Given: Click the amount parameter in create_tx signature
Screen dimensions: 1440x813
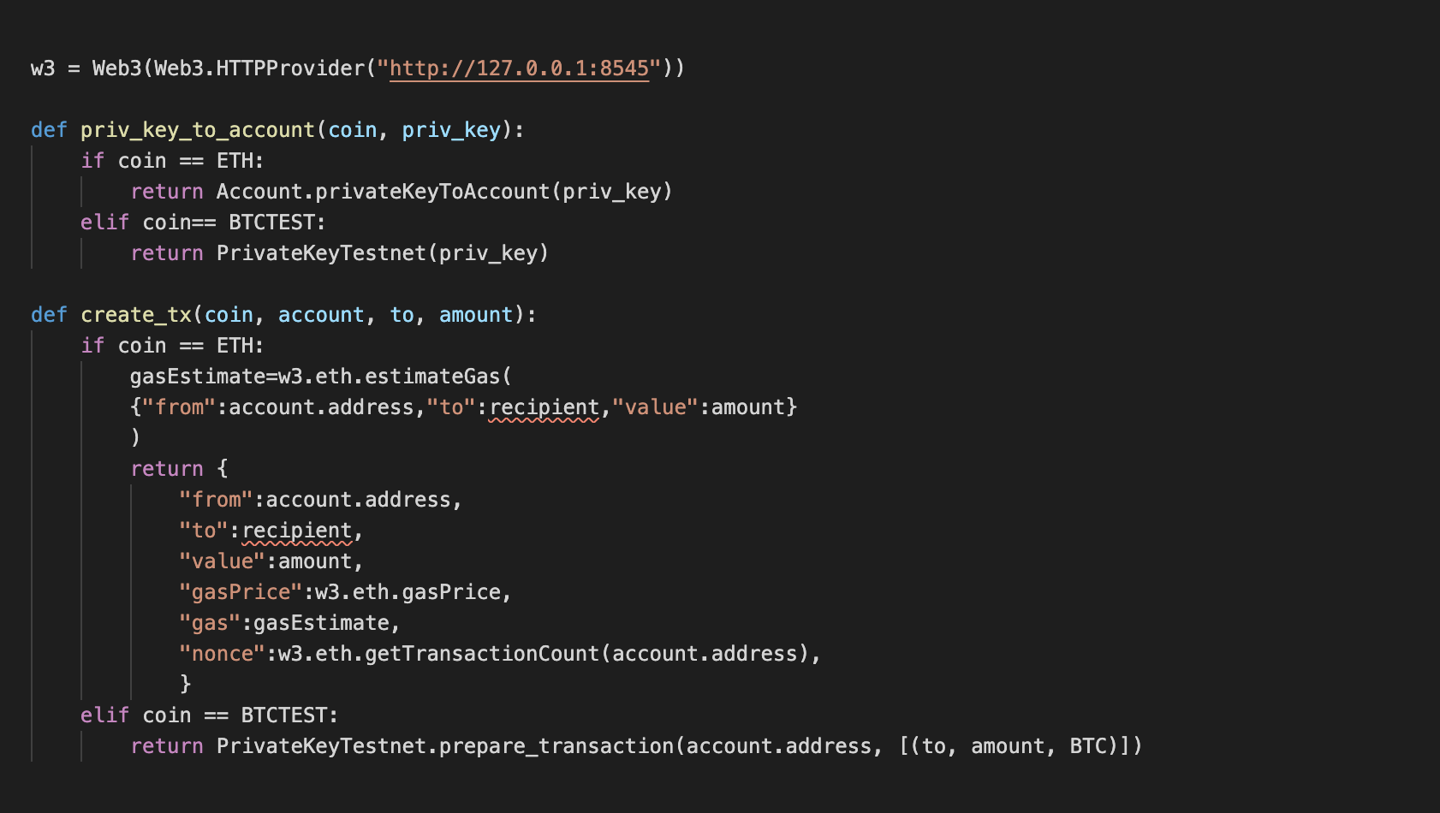Looking at the screenshot, I should (476, 315).
